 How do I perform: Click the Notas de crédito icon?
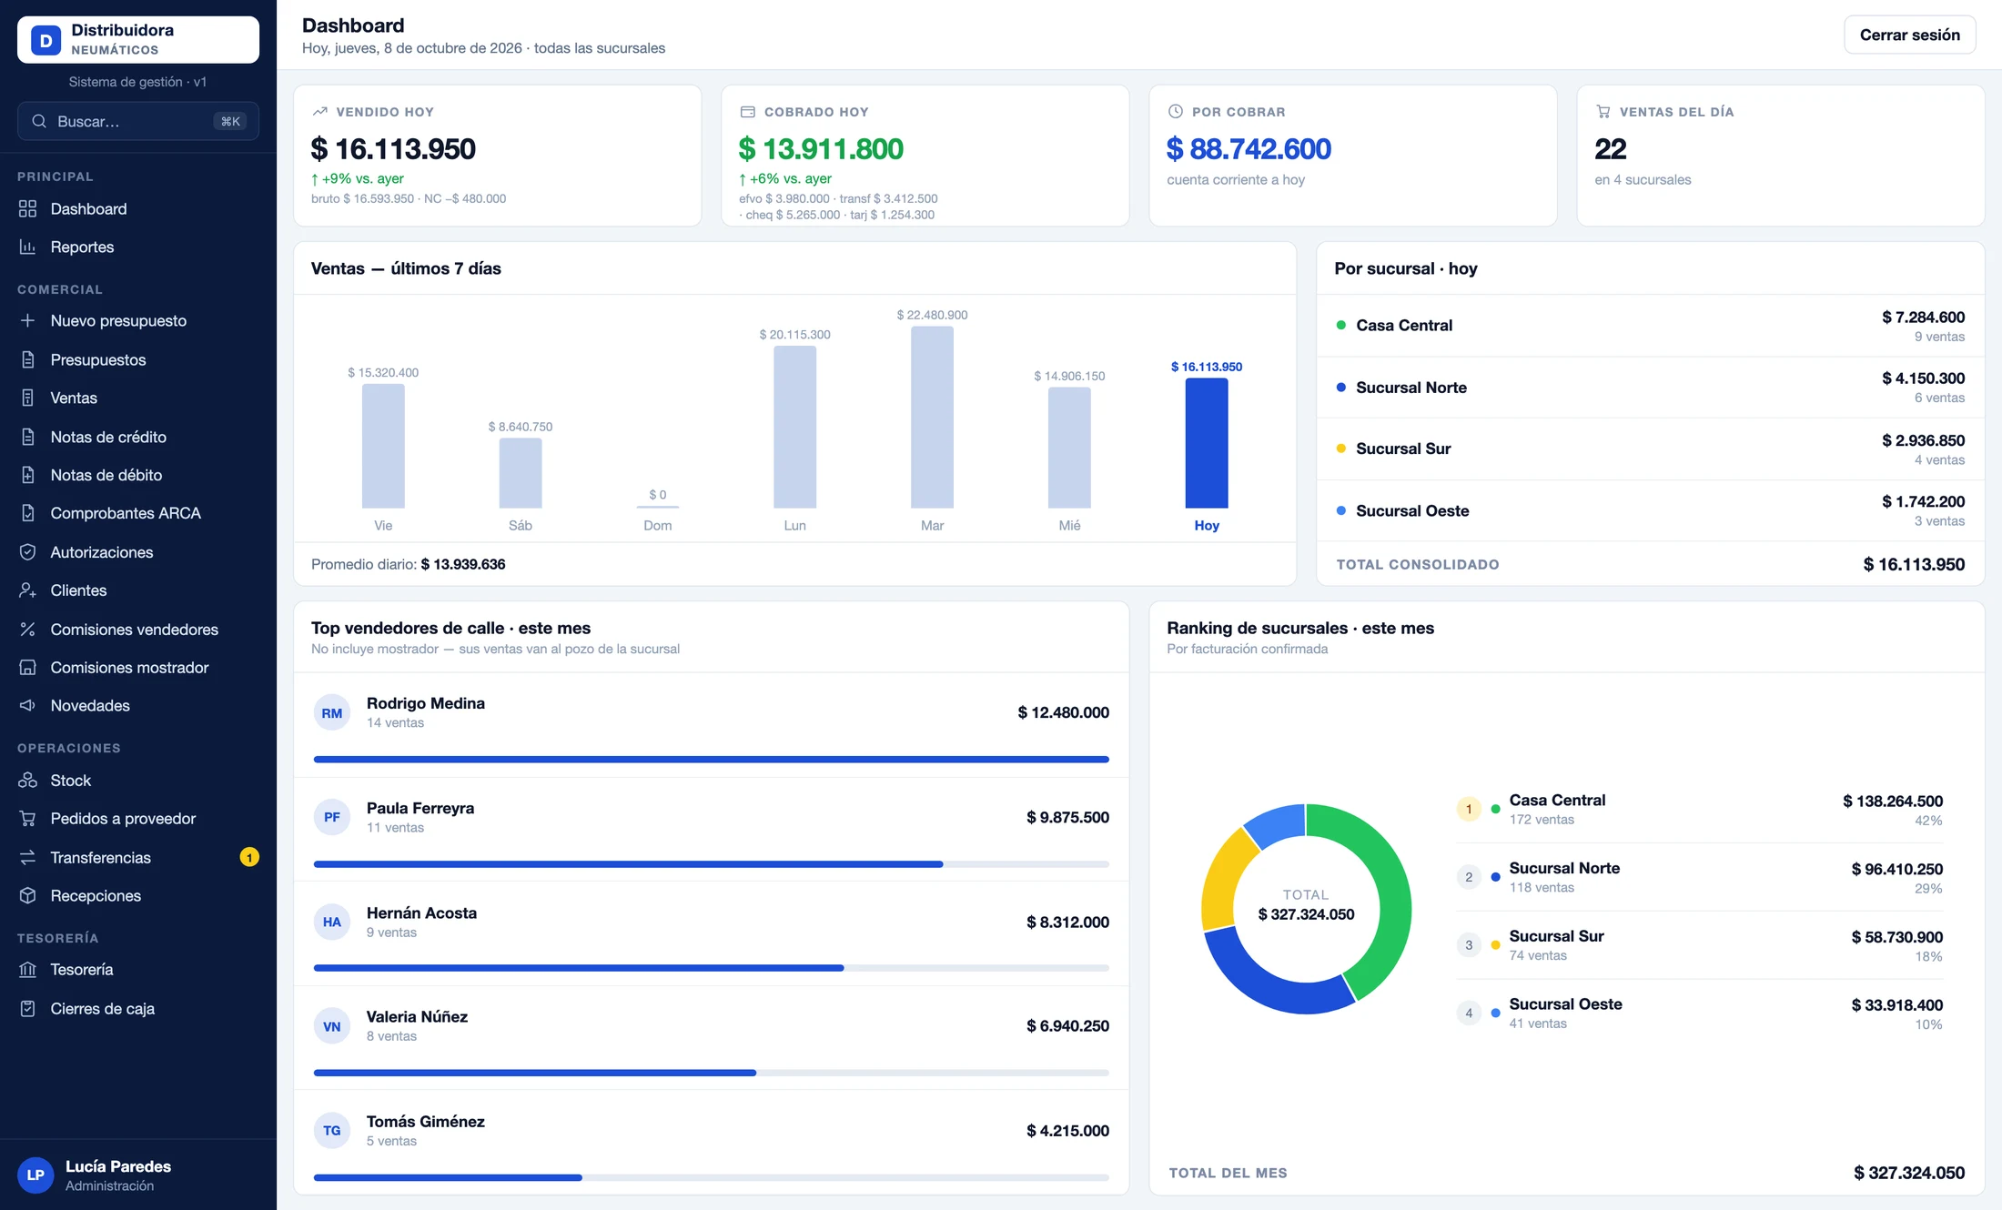(x=27, y=437)
